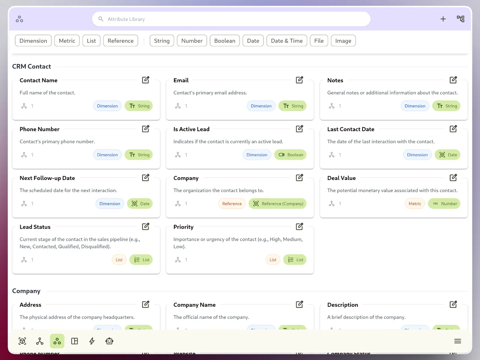Viewport: 480px width, 360px height.
Task: Edit the Contact Name attribute
Action: (x=145, y=80)
